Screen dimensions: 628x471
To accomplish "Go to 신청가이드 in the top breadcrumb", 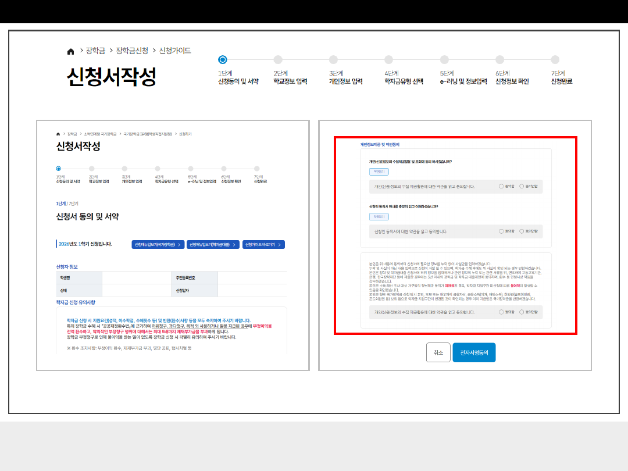I will point(175,51).
